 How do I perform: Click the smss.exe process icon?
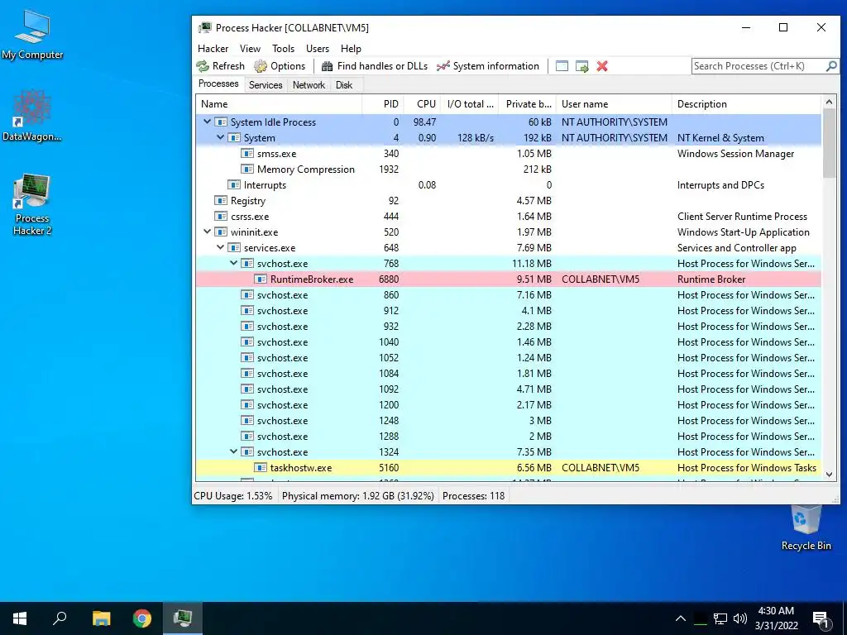(x=247, y=153)
